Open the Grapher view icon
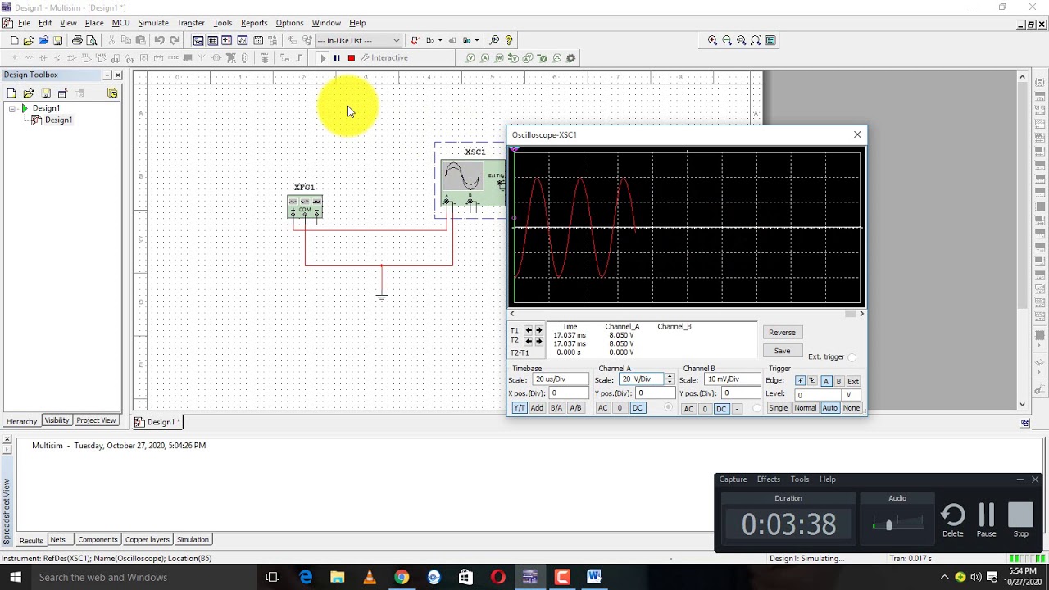 243,40
